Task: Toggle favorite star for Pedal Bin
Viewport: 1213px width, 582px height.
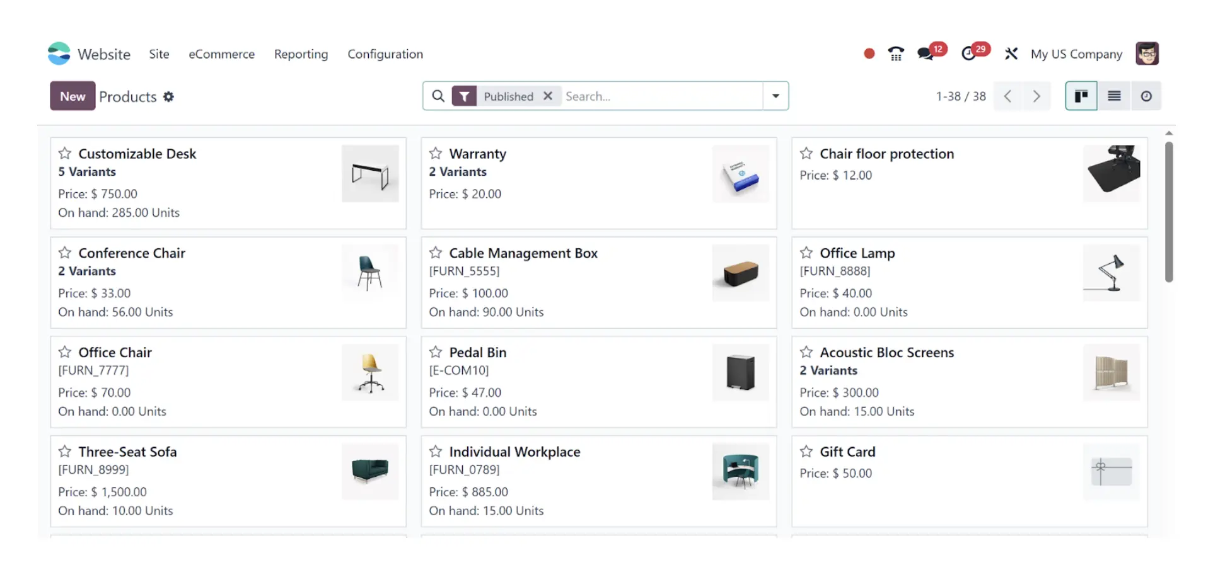Action: point(436,353)
